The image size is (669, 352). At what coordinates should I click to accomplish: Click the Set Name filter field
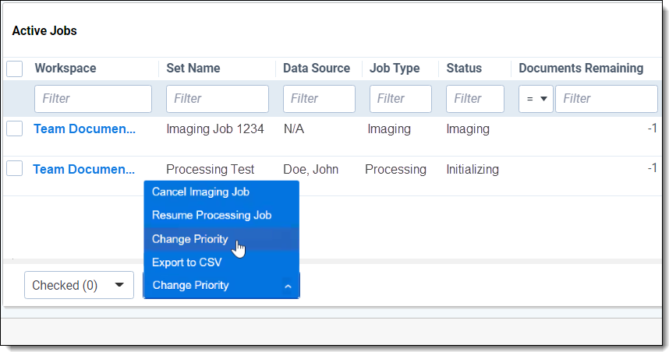tap(218, 99)
